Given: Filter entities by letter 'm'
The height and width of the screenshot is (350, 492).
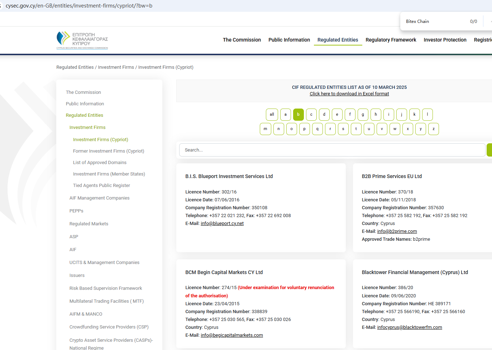Looking at the screenshot, I should (266, 129).
